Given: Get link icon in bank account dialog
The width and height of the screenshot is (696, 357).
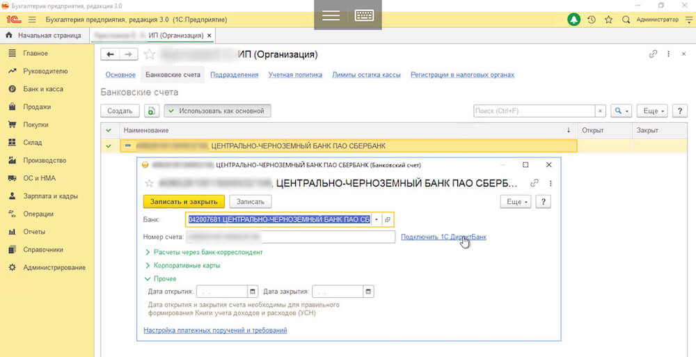Looking at the screenshot, I should [535, 183].
